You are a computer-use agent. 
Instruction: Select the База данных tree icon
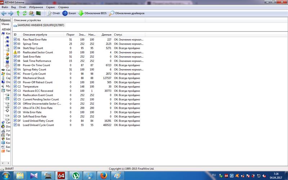click(3, 147)
